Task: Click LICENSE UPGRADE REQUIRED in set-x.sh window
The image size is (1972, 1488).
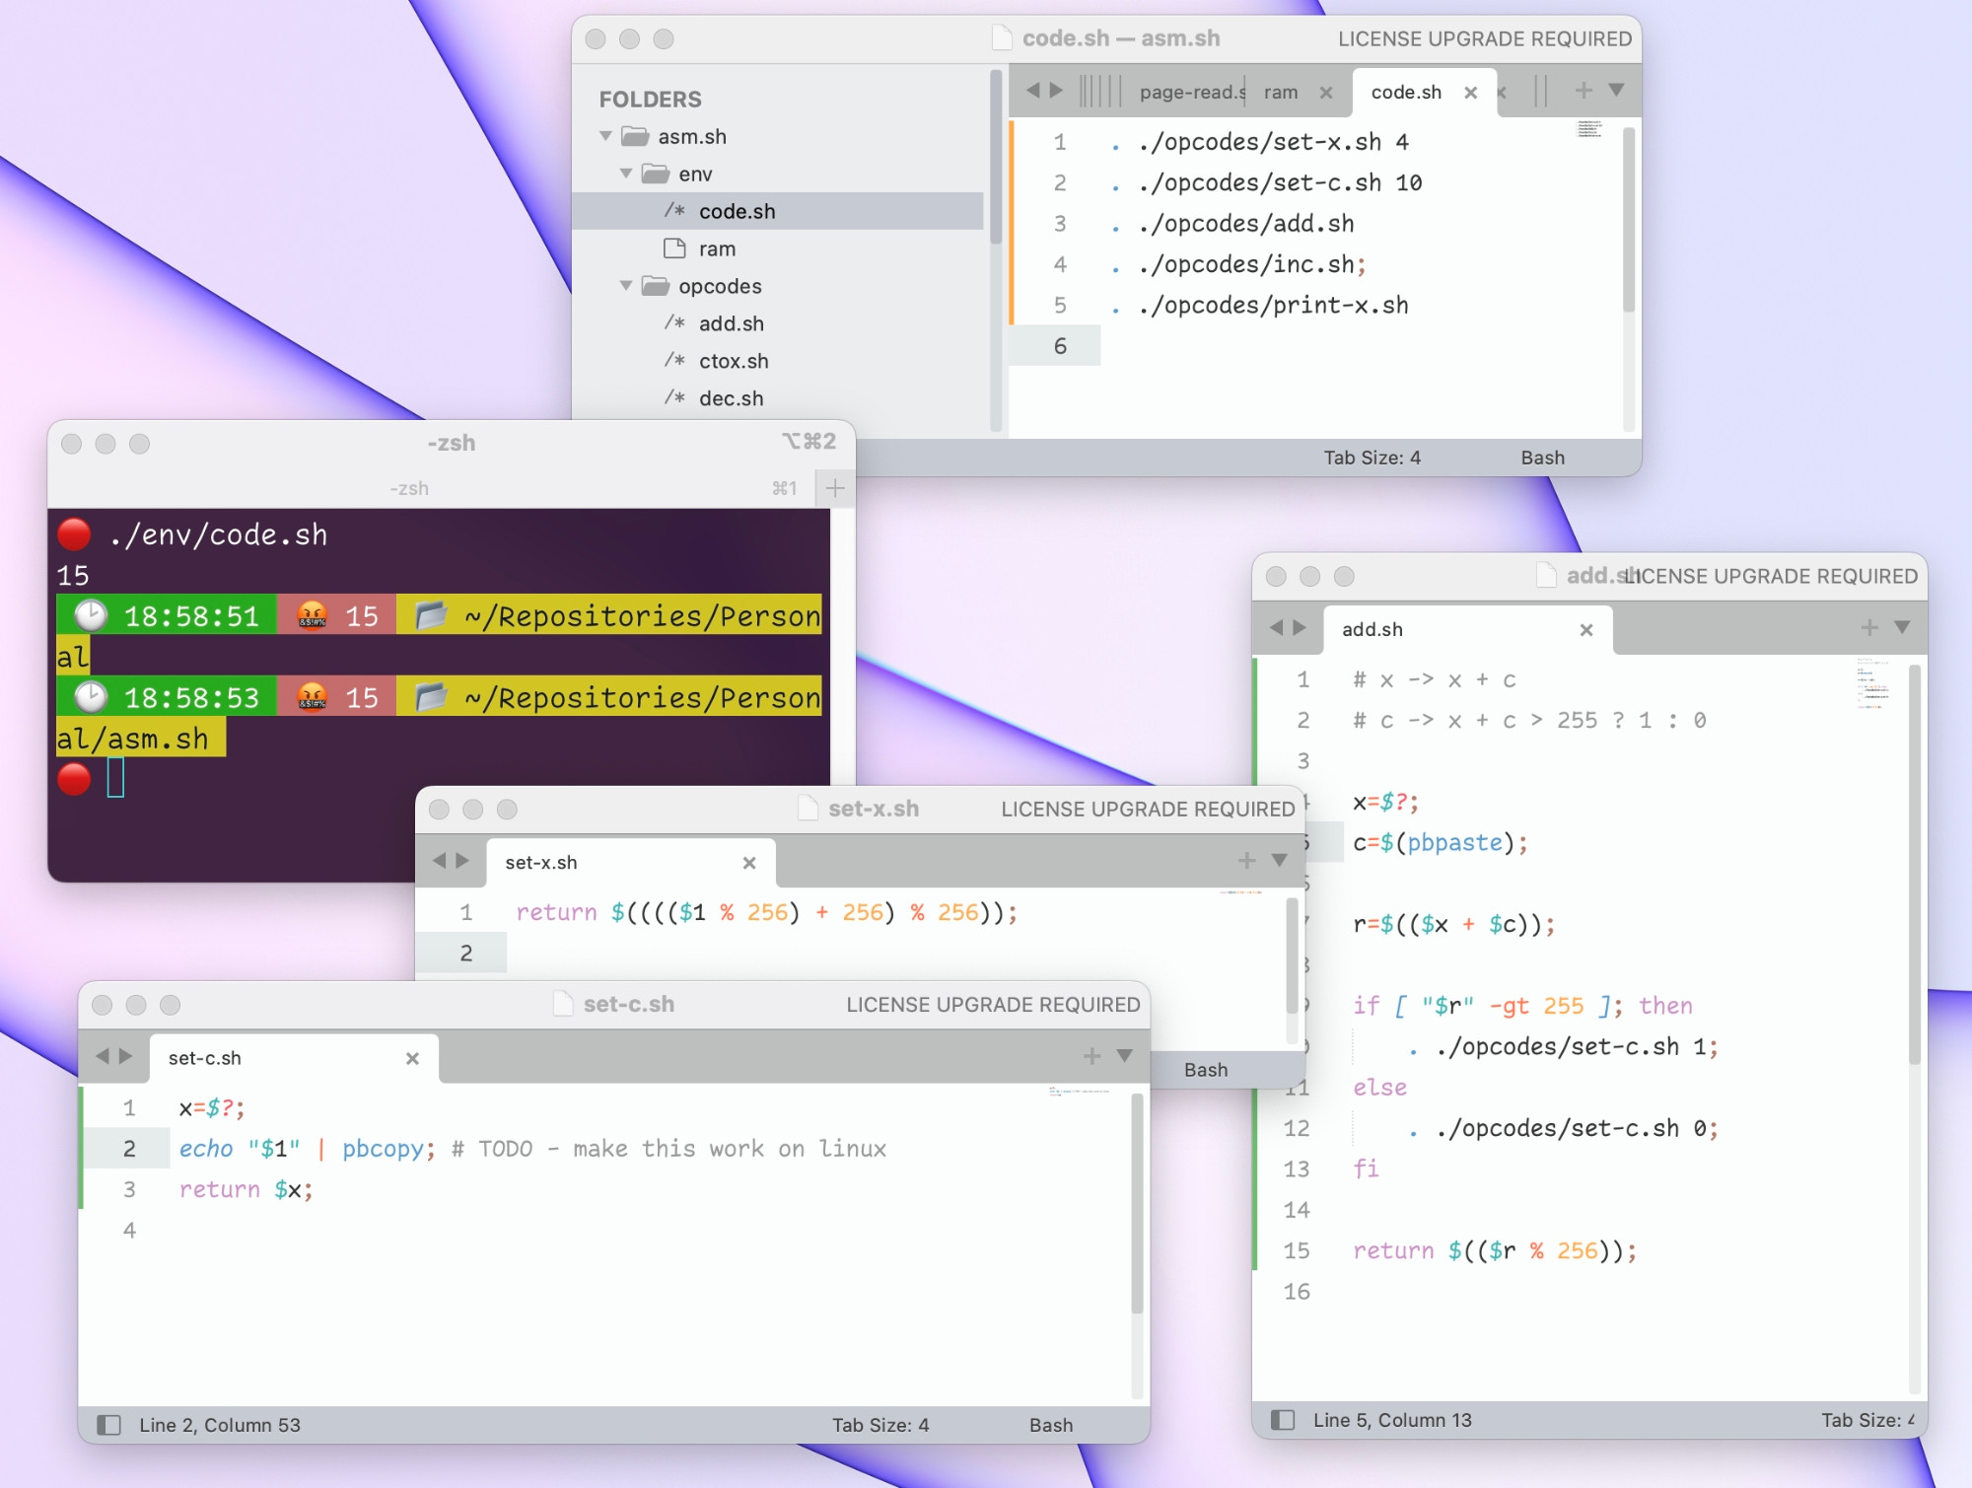Action: [x=1148, y=810]
